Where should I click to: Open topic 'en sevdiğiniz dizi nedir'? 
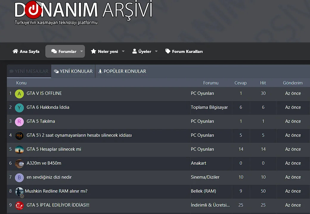pos(49,177)
